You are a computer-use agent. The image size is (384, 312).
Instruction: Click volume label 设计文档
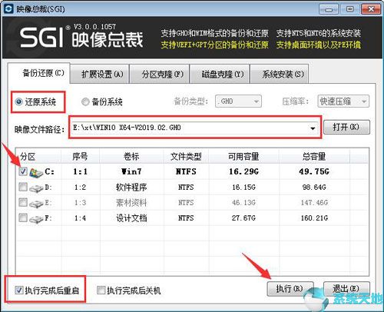click(131, 218)
